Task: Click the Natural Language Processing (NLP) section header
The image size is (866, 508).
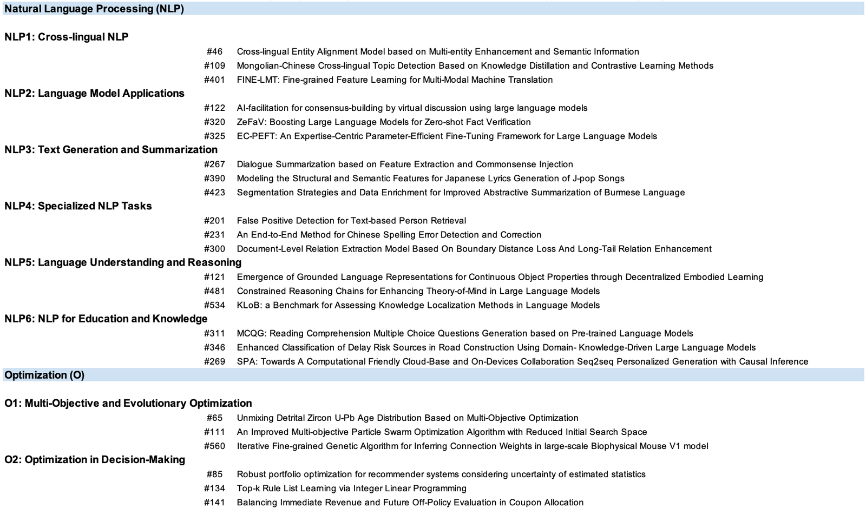Action: click(x=94, y=9)
